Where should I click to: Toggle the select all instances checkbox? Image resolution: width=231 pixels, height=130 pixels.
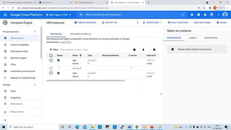[51, 56]
